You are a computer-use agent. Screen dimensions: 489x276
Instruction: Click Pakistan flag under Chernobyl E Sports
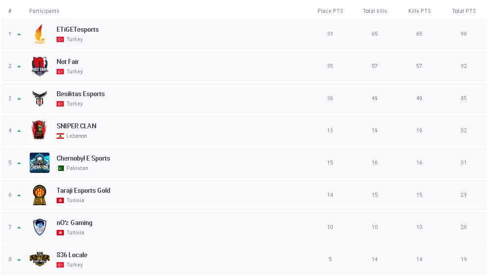click(x=60, y=168)
